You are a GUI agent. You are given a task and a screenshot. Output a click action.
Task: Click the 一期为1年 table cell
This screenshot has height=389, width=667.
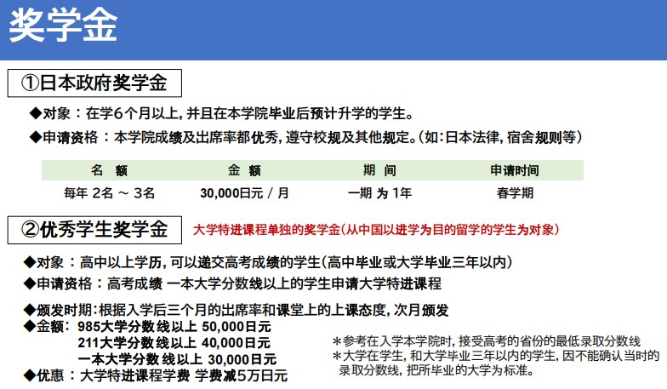point(379,192)
